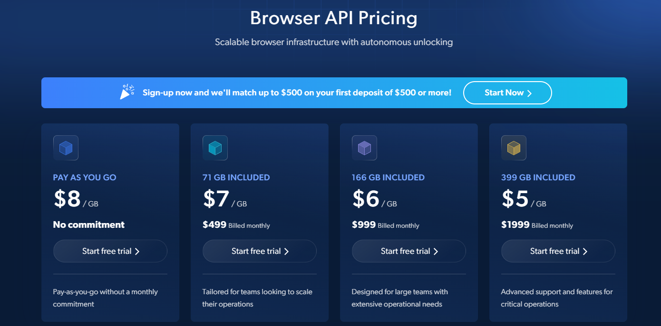Click the chevron arrow inside Start Now button

point(530,93)
